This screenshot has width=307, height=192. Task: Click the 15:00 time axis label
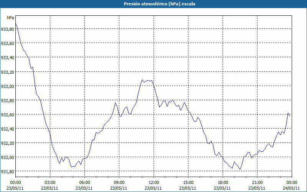click(188, 183)
